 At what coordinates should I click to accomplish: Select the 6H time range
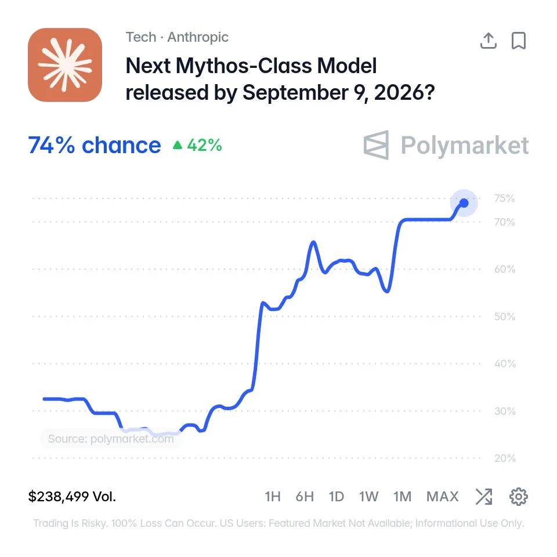(x=305, y=497)
